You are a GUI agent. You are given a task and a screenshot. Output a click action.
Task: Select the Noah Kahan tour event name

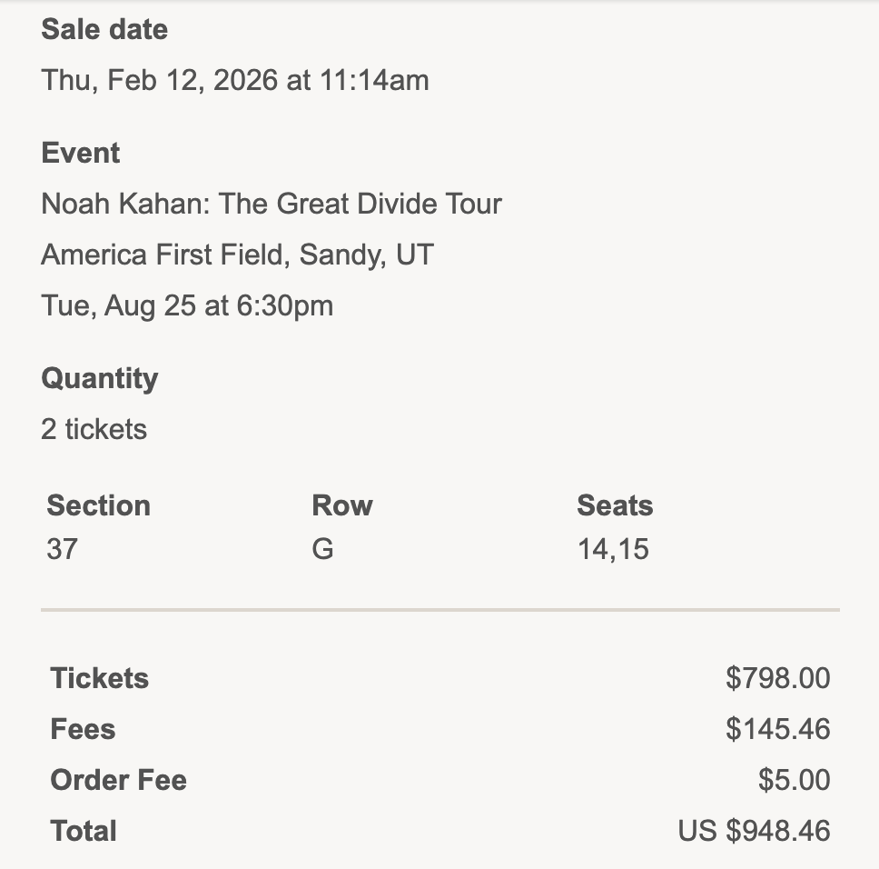(271, 204)
